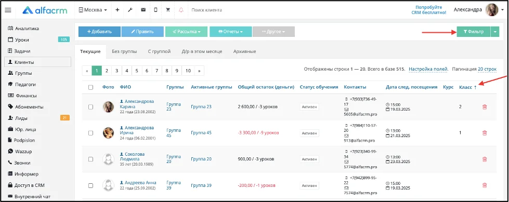Open Андреева Анна client profile

pos(140,183)
